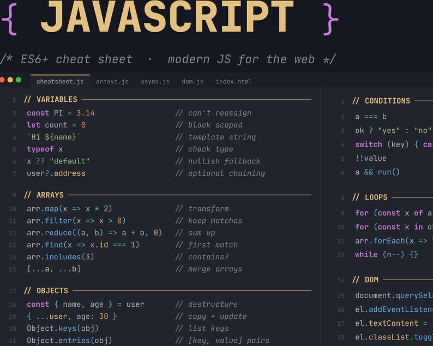
Task: Click the 'let count = 0' line
Action: (56, 125)
